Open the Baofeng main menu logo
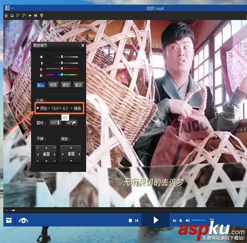The width and height of the screenshot is (247, 243). [7, 8]
